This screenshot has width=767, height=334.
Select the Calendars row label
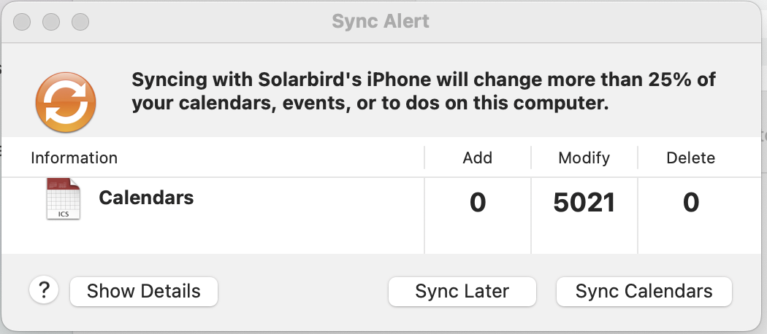[x=146, y=198]
